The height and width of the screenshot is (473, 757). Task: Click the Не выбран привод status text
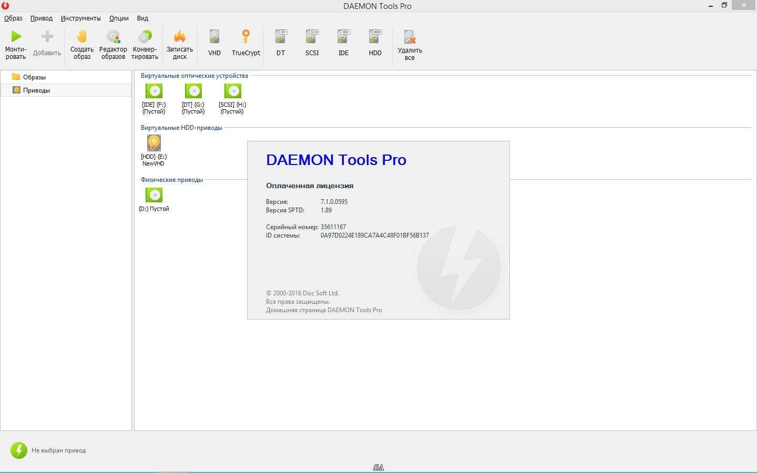click(58, 450)
